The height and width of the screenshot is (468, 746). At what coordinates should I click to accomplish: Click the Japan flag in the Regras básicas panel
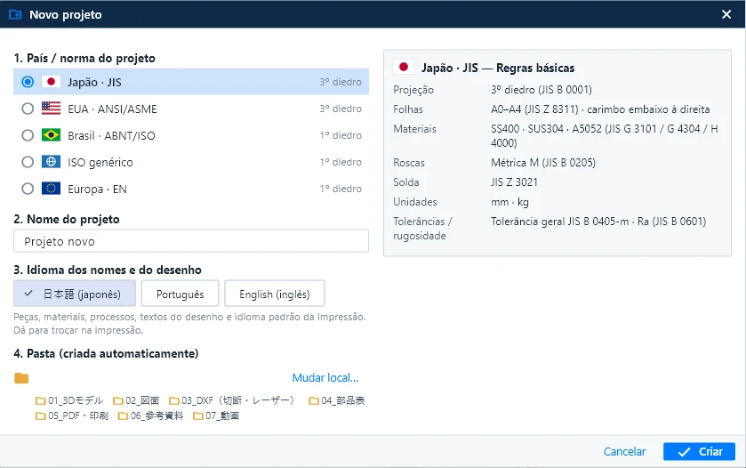click(404, 67)
